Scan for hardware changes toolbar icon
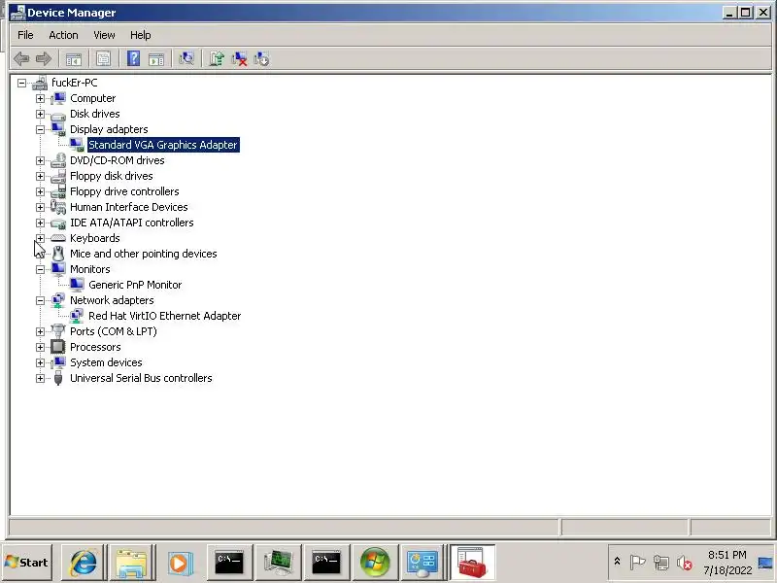777x583 pixels. (186, 59)
